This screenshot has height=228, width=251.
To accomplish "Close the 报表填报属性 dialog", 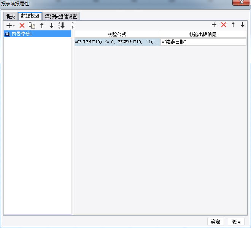I will pos(241,2).
